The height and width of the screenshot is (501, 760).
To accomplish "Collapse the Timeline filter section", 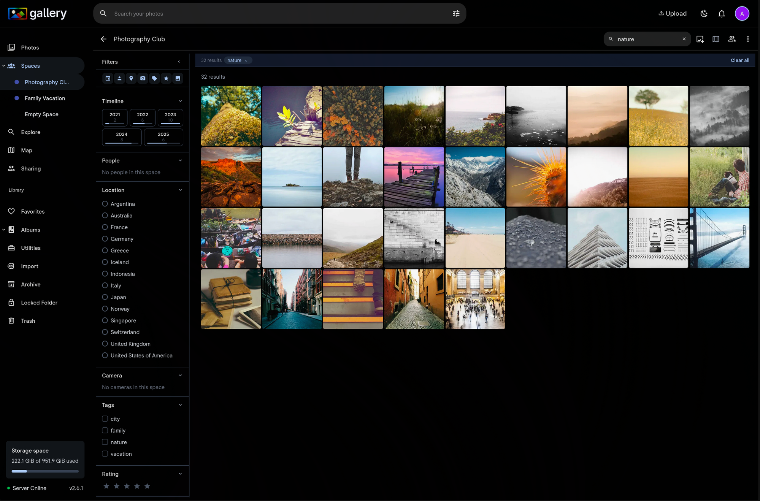I will click(180, 101).
